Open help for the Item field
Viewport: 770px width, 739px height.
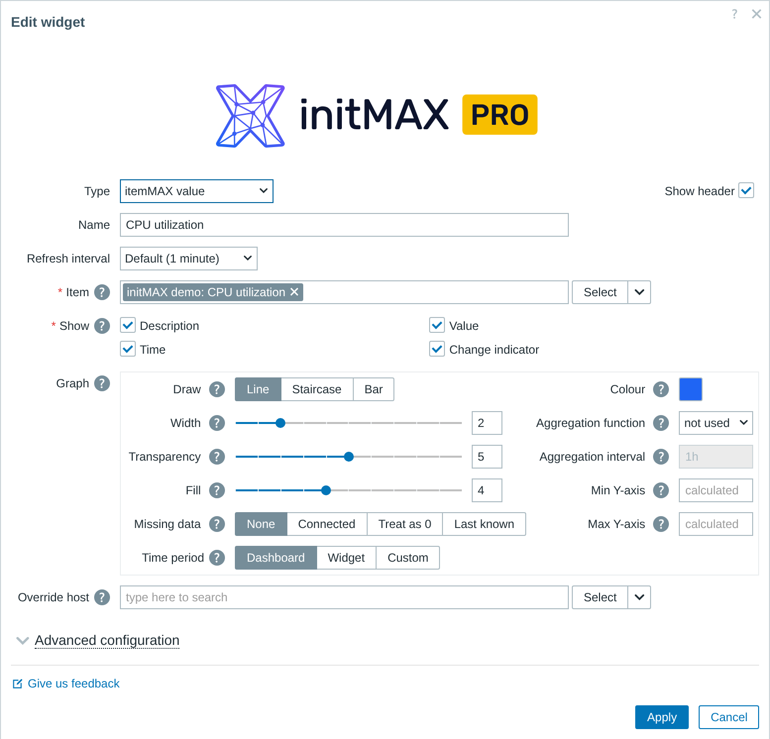click(102, 292)
